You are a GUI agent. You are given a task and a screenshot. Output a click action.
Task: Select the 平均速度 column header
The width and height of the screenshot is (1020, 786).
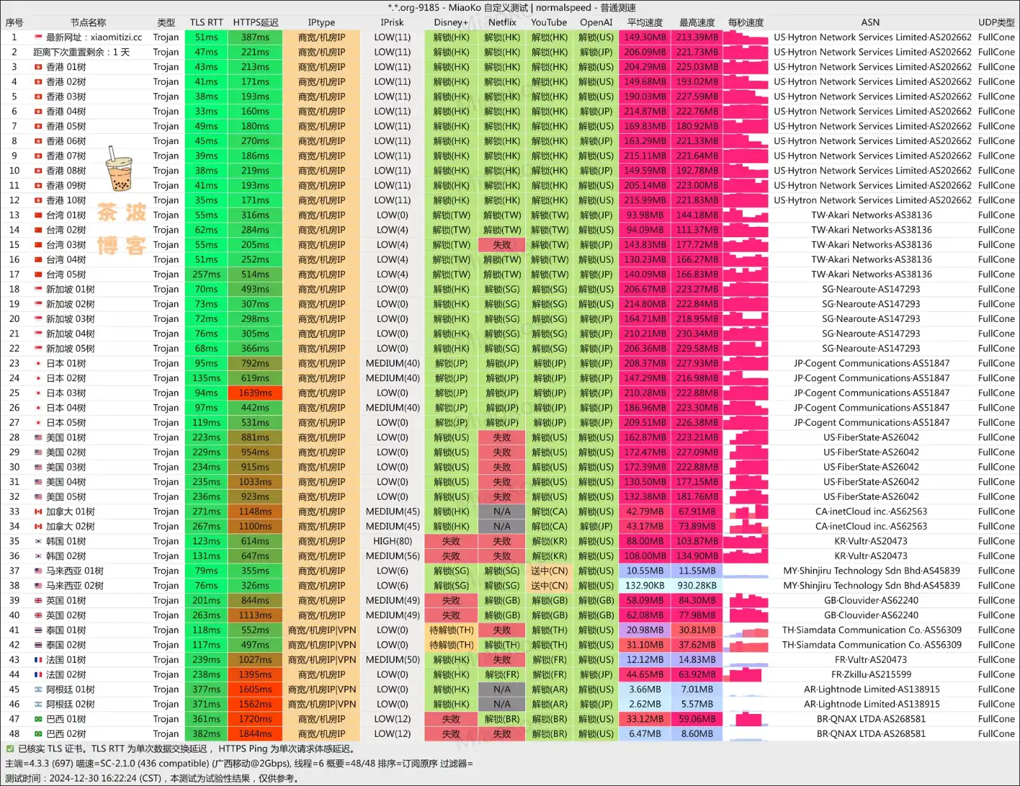point(645,22)
